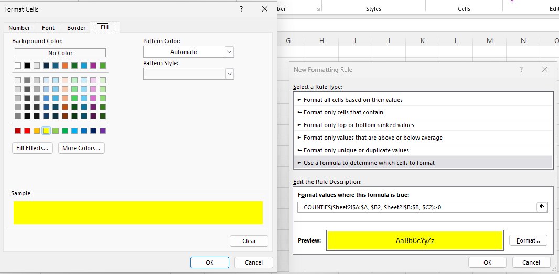Click into the COUNTIFS formula field

pos(417,207)
